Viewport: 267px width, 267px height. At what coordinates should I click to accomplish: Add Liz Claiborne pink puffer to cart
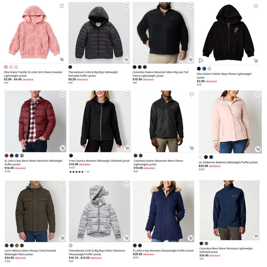(258, 149)
